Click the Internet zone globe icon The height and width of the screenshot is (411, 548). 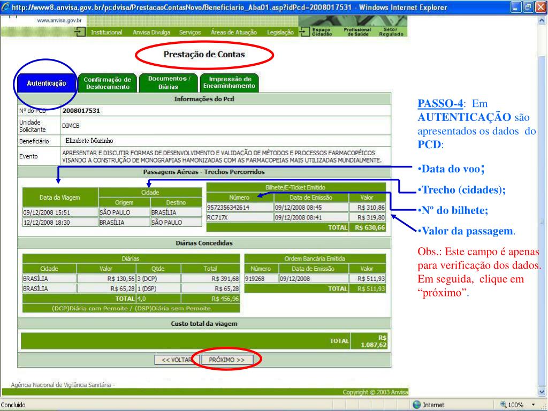pos(417,405)
